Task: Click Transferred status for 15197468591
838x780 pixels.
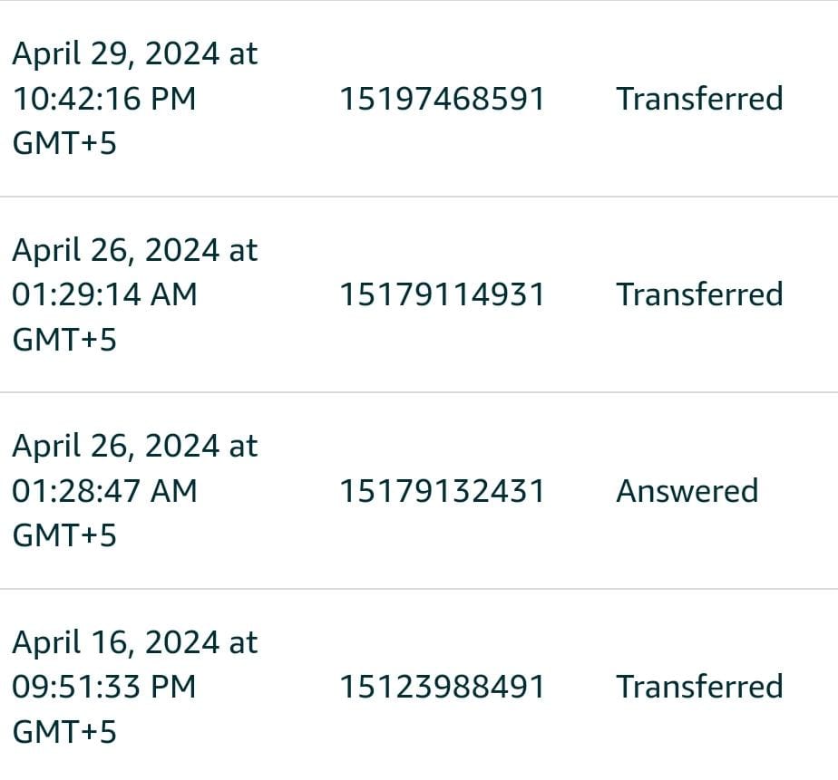Action: 699,99
